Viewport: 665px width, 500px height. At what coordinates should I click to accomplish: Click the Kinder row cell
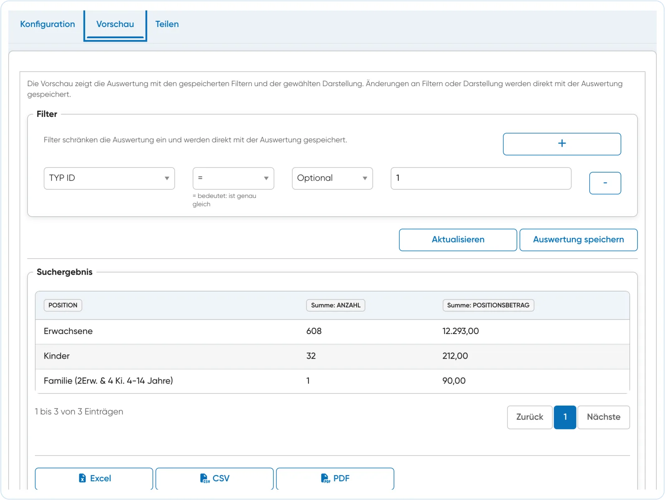[57, 356]
